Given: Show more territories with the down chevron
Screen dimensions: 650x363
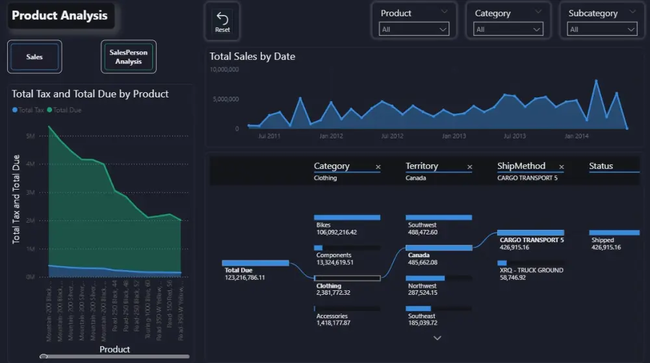Looking at the screenshot, I should tap(437, 338).
